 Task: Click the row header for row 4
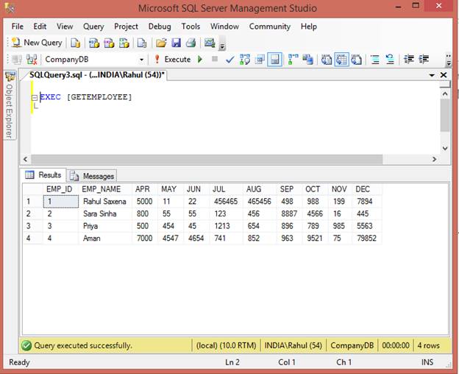click(33, 239)
